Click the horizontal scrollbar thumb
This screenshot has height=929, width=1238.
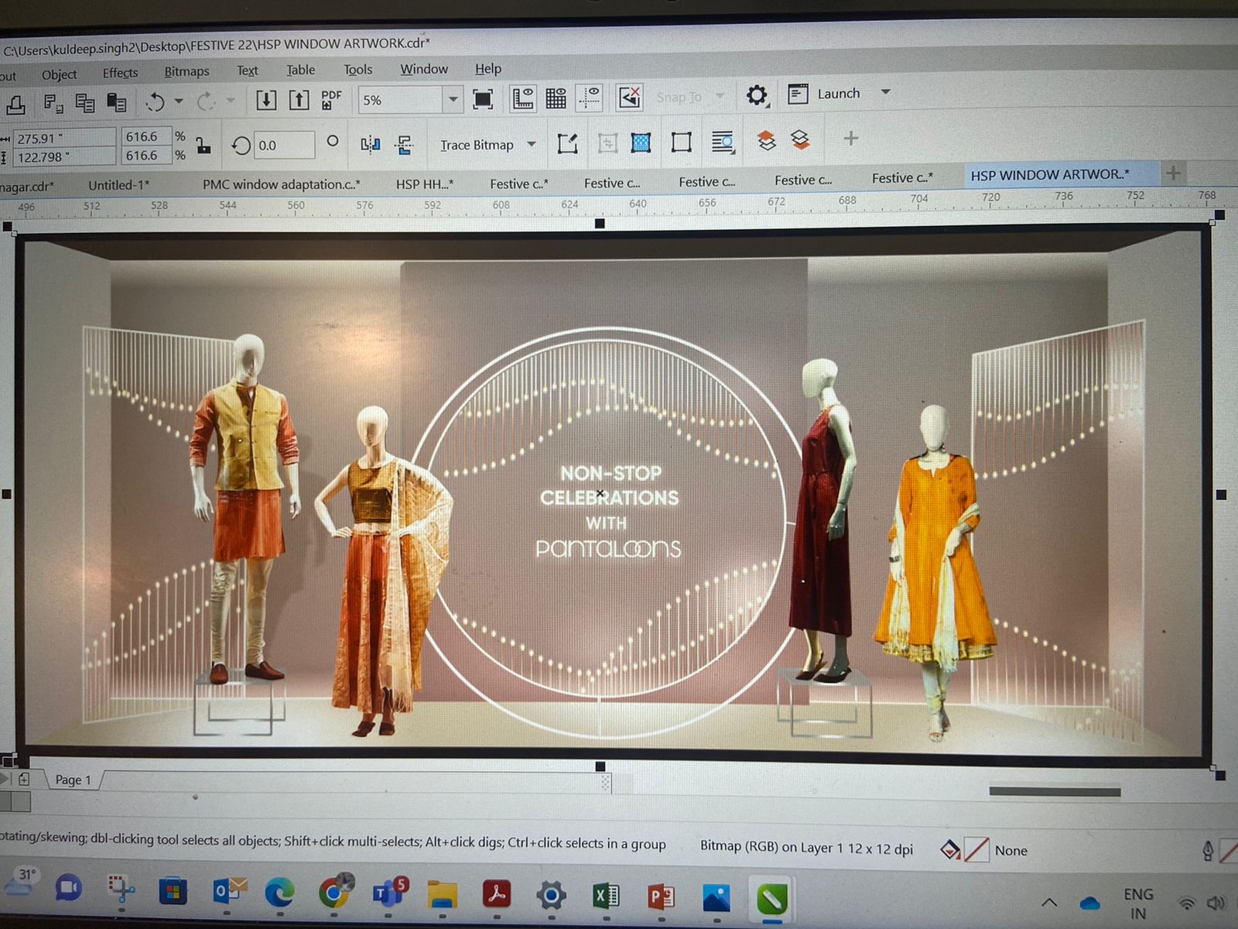1055,792
